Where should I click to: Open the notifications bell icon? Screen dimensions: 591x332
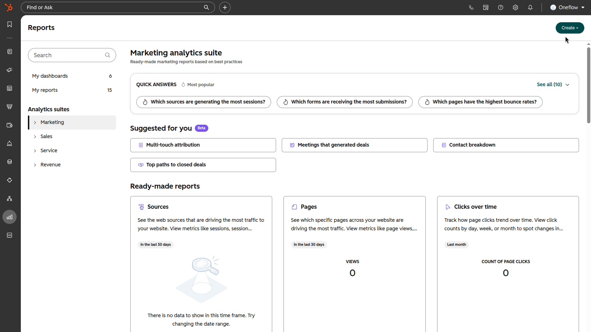point(530,7)
